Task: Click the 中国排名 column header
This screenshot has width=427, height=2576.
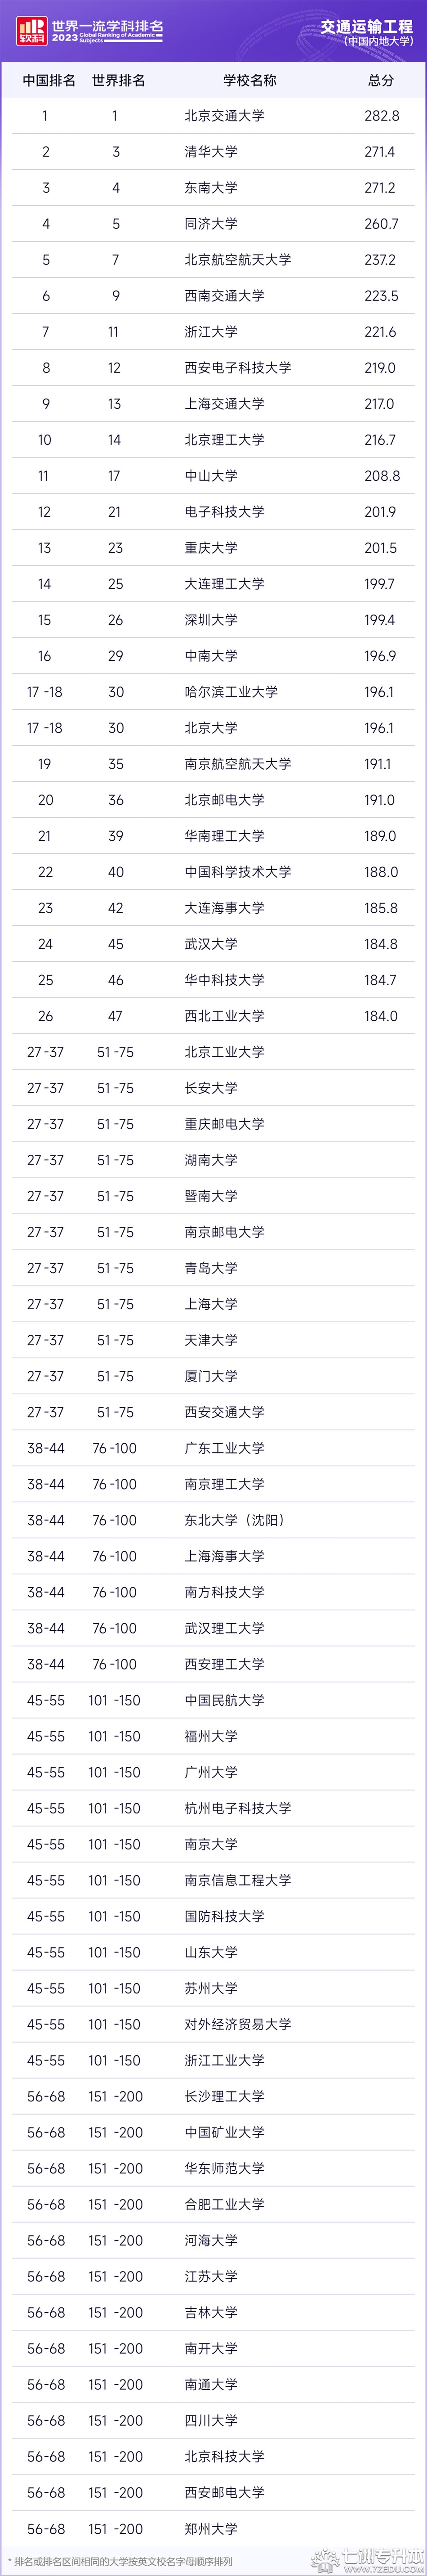Action: (49, 80)
